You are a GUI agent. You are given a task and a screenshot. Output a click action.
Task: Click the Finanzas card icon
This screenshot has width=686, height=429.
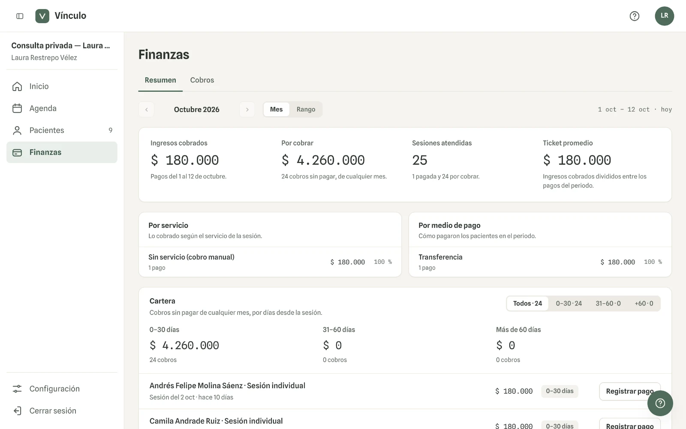pyautogui.click(x=17, y=152)
